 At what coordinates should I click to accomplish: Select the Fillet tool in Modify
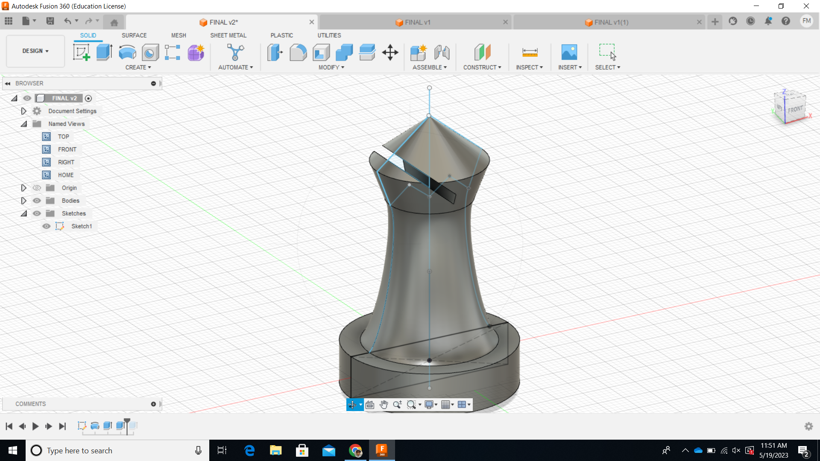coord(298,52)
